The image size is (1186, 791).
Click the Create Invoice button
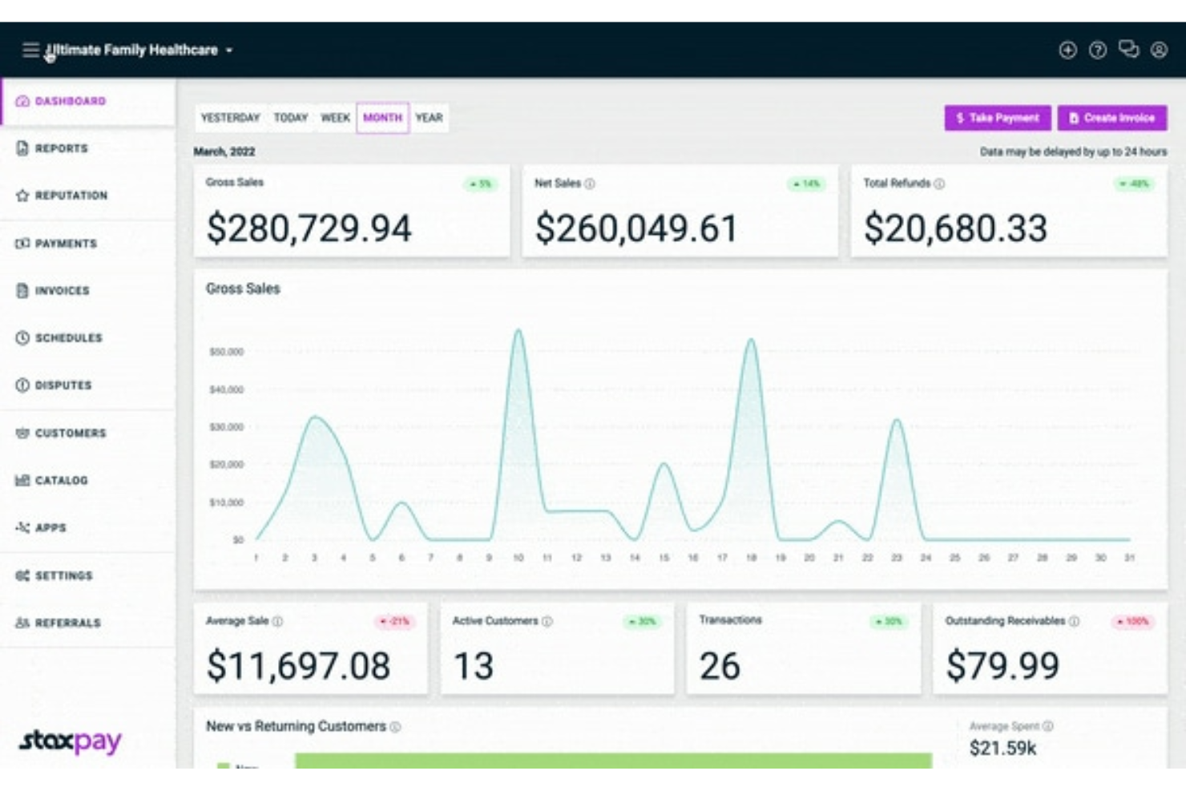[1113, 118]
